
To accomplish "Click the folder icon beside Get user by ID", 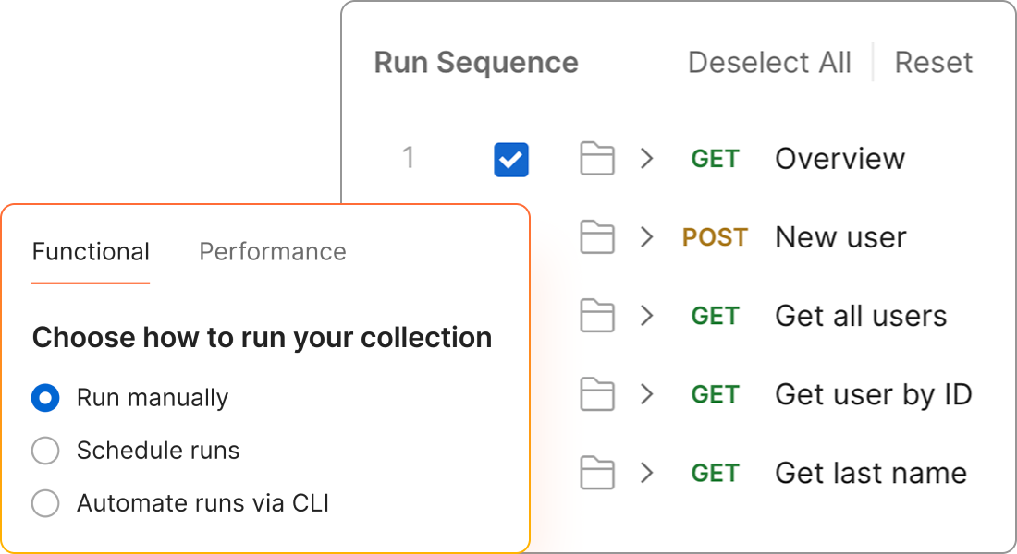I will [597, 394].
